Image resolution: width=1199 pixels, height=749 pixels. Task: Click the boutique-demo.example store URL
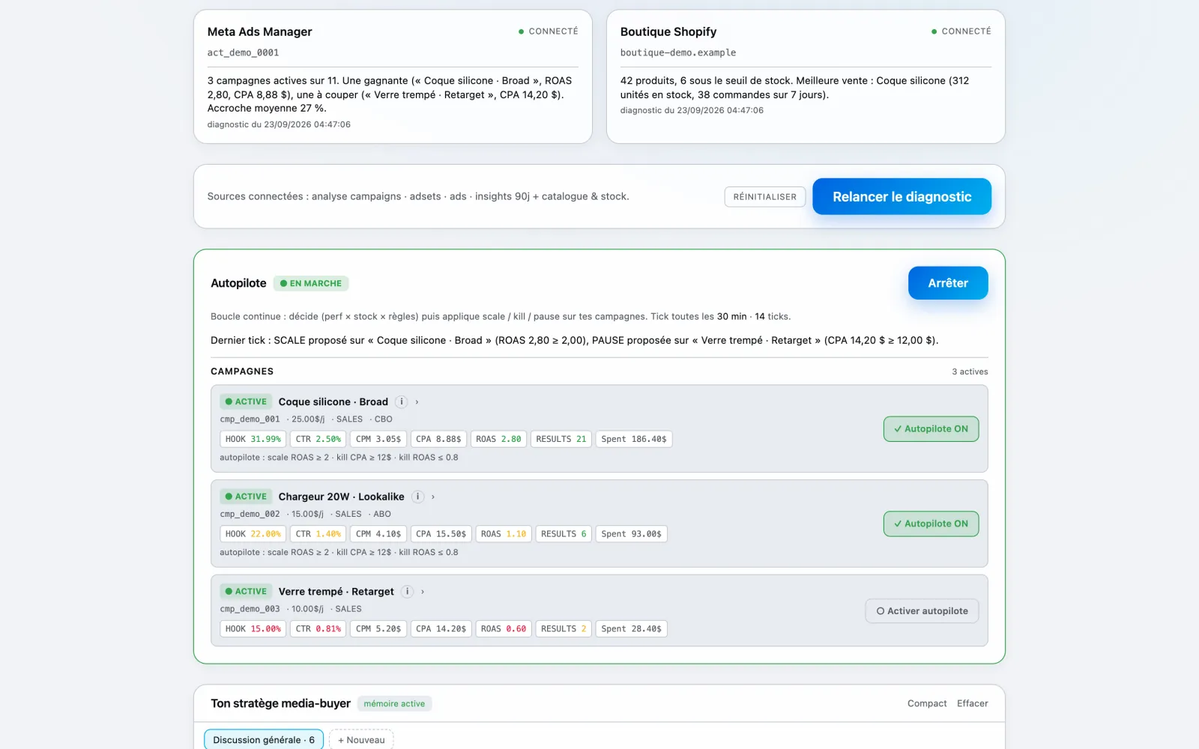tap(678, 52)
